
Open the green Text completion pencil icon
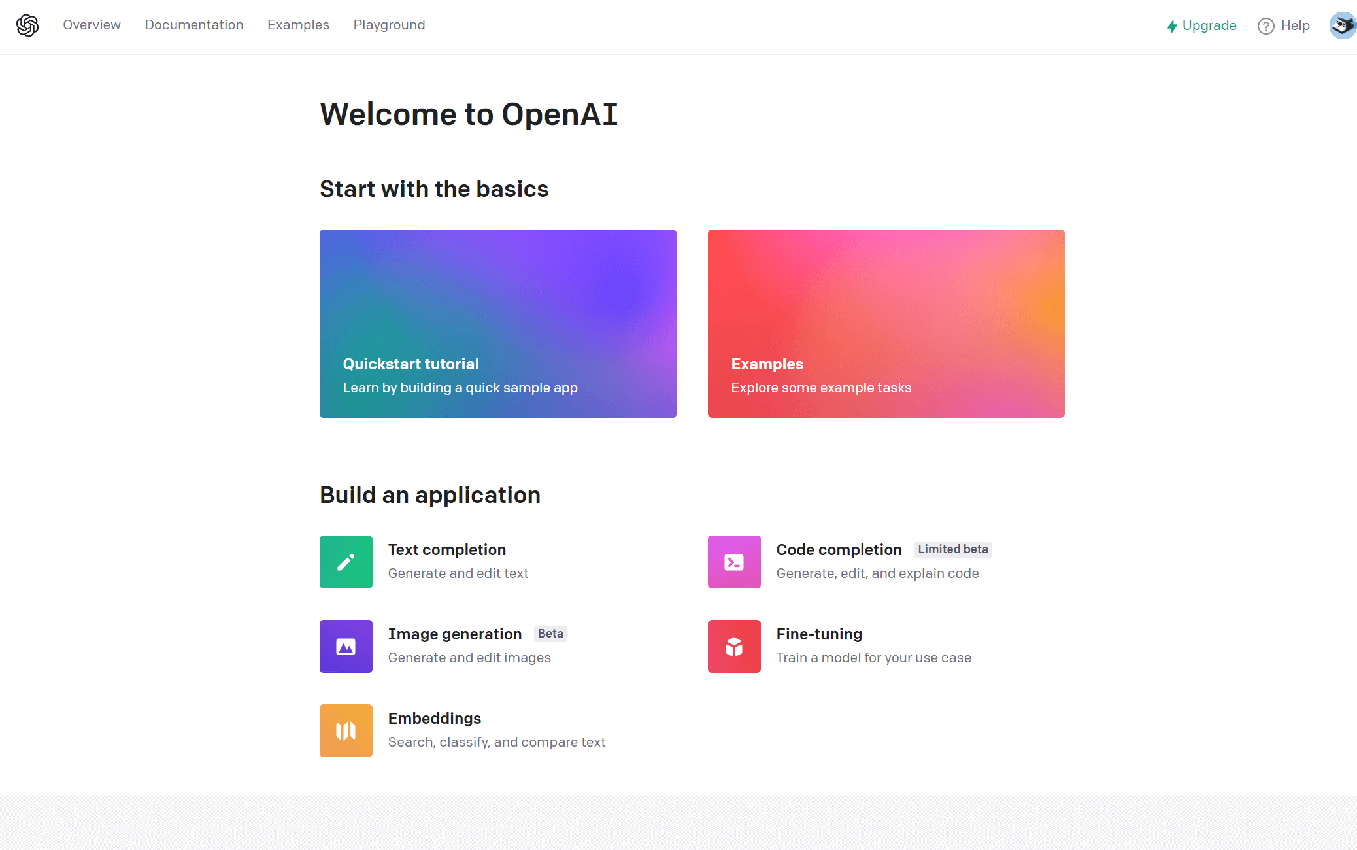[x=346, y=562]
